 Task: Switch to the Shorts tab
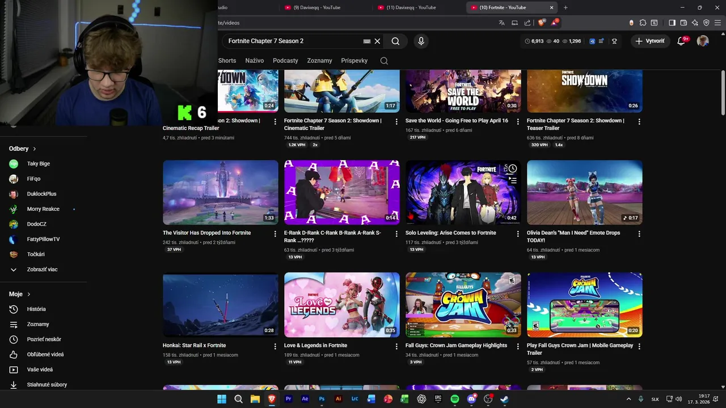[x=227, y=61]
